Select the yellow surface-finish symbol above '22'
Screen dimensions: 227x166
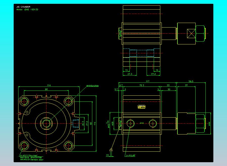[111, 150]
